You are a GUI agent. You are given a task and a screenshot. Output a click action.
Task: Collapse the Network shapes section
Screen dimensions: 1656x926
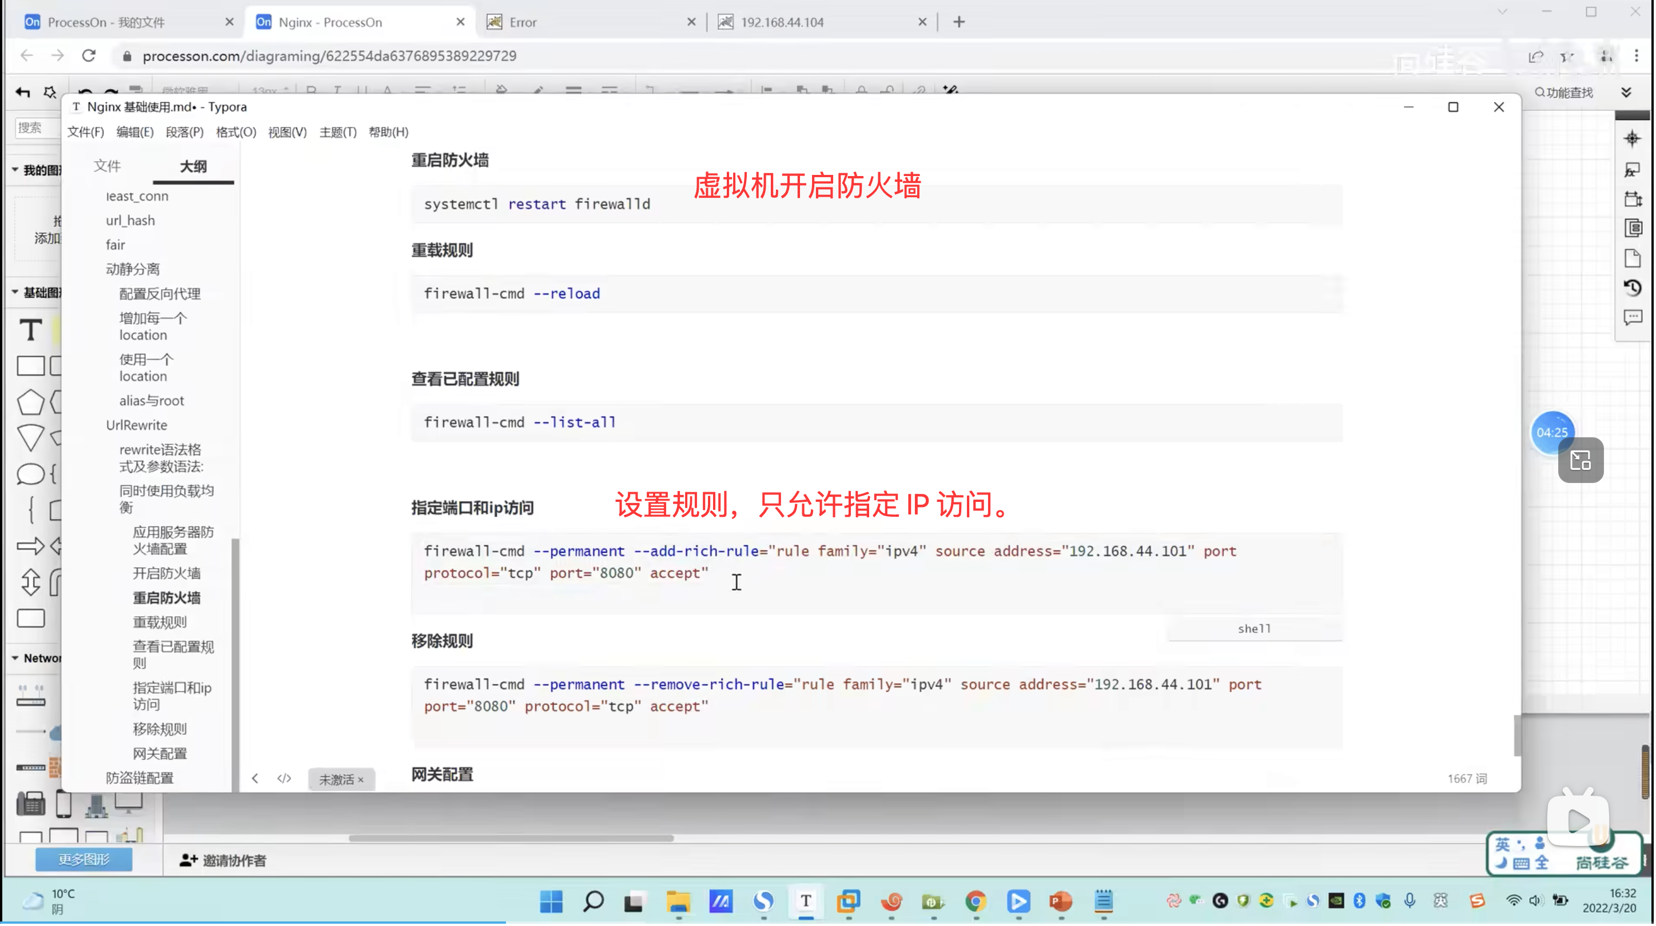[x=15, y=658]
